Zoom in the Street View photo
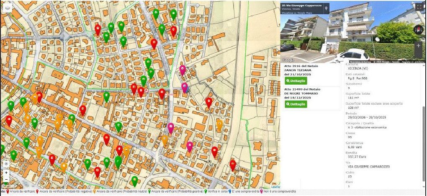 pyautogui.click(x=418, y=46)
